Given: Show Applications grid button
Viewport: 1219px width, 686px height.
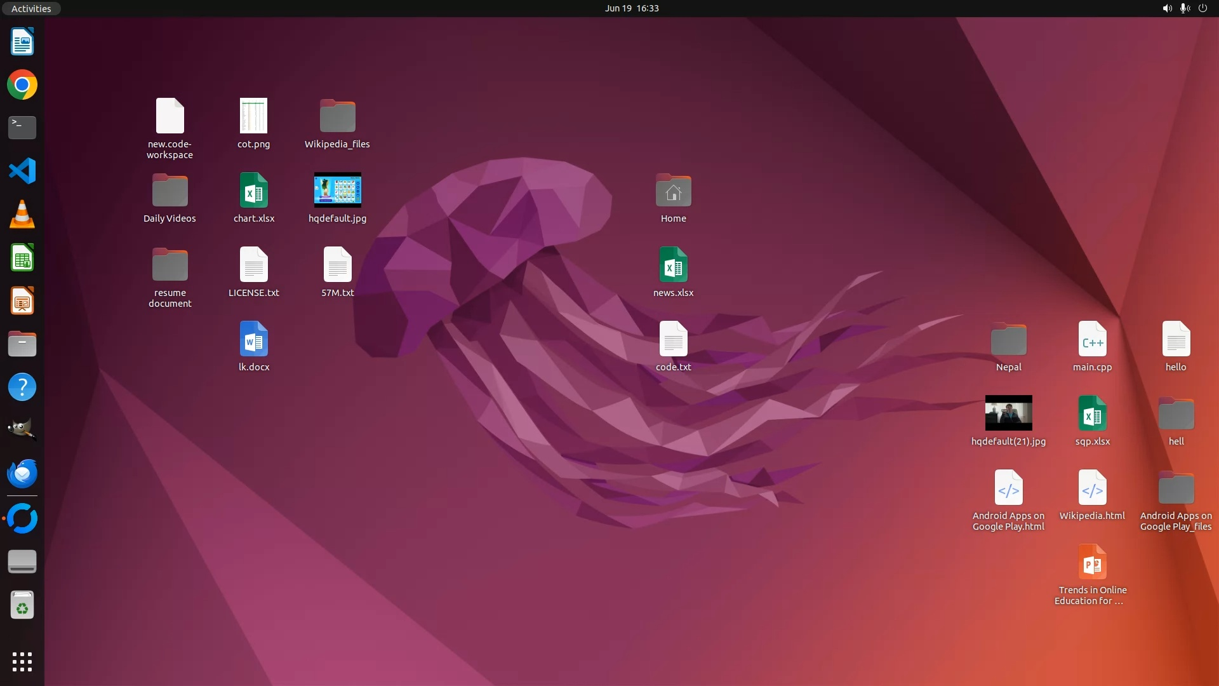Looking at the screenshot, I should (22, 661).
